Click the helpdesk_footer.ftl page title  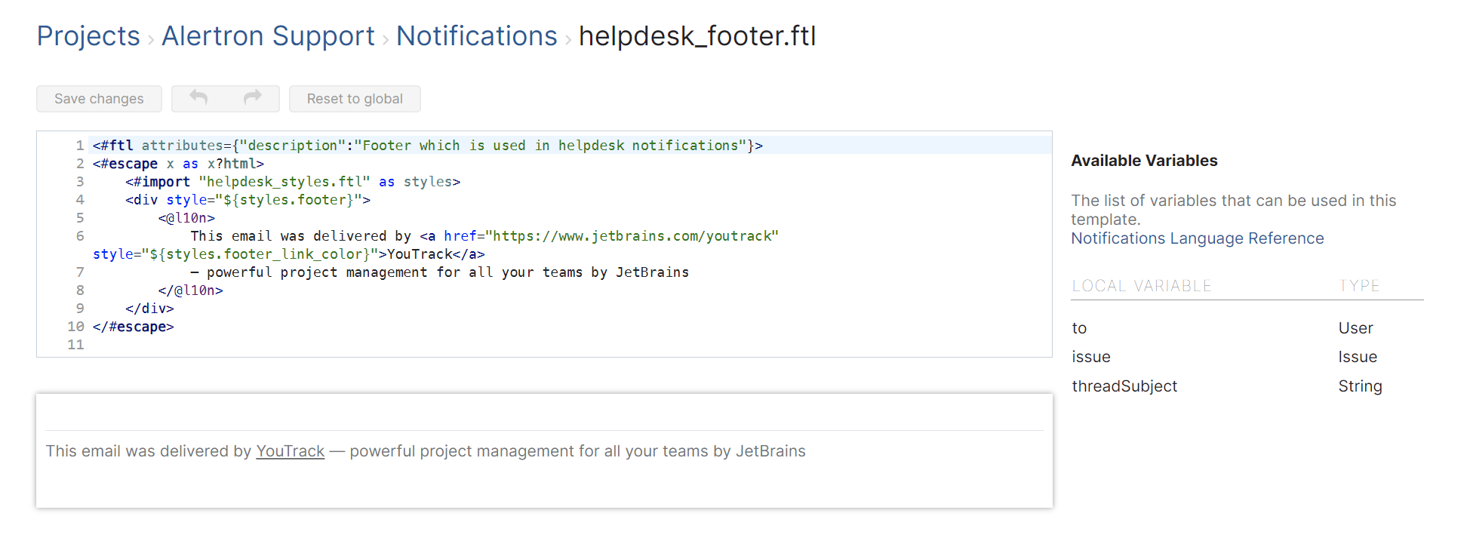pyautogui.click(x=697, y=36)
